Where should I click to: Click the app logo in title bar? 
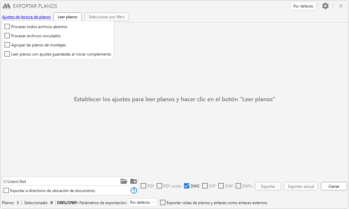point(7,6)
